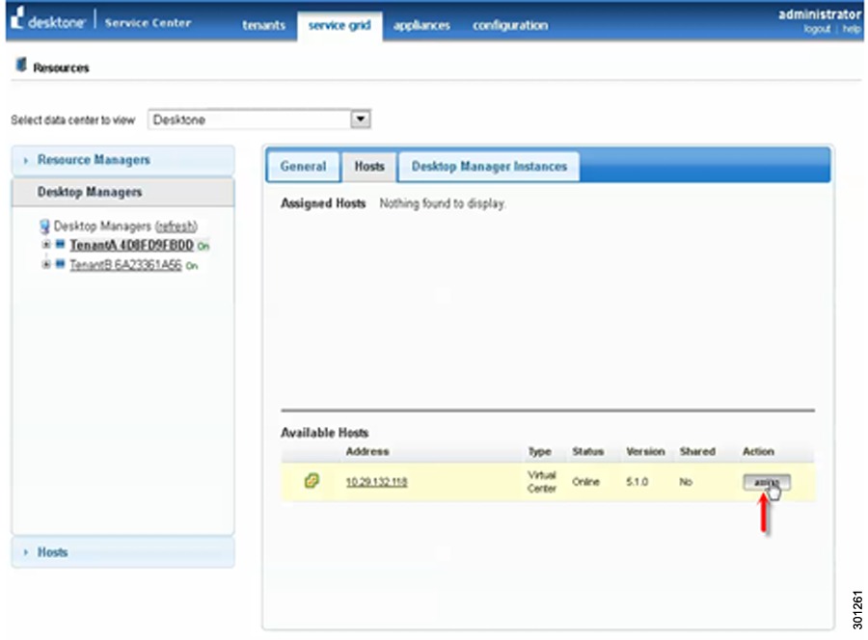Select the Hosts tab
The height and width of the screenshot is (640, 868).
(369, 167)
